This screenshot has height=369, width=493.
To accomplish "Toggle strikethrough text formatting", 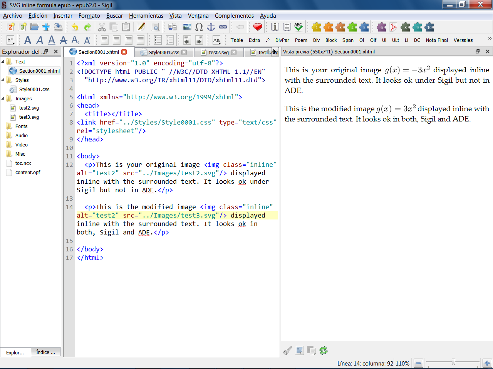I will click(x=64, y=40).
